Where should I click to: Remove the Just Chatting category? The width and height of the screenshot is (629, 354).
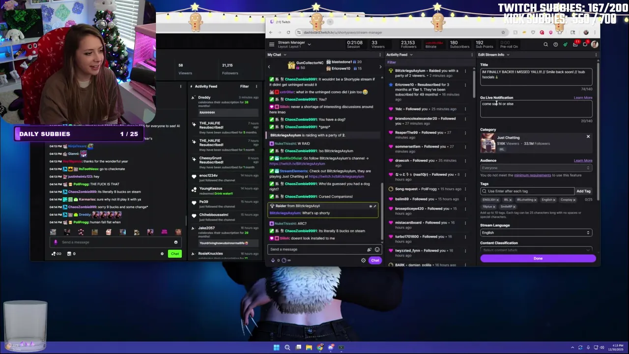(588, 136)
